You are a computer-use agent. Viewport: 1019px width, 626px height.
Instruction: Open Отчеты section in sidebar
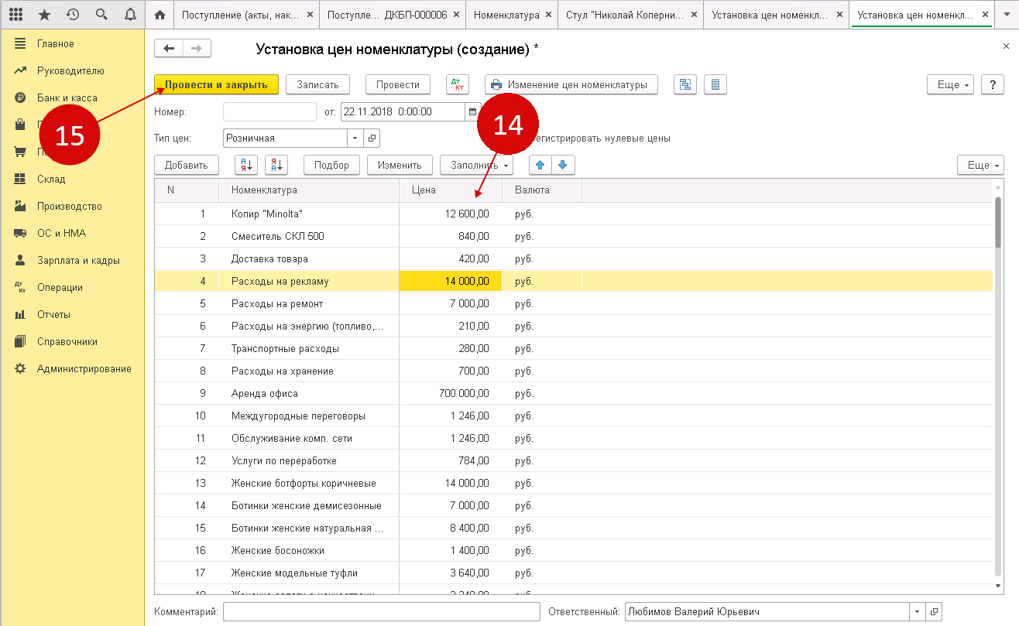53,314
